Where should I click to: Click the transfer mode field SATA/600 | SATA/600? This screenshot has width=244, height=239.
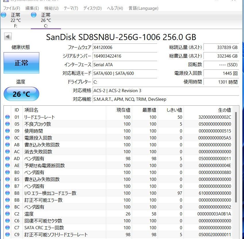coord(125,73)
